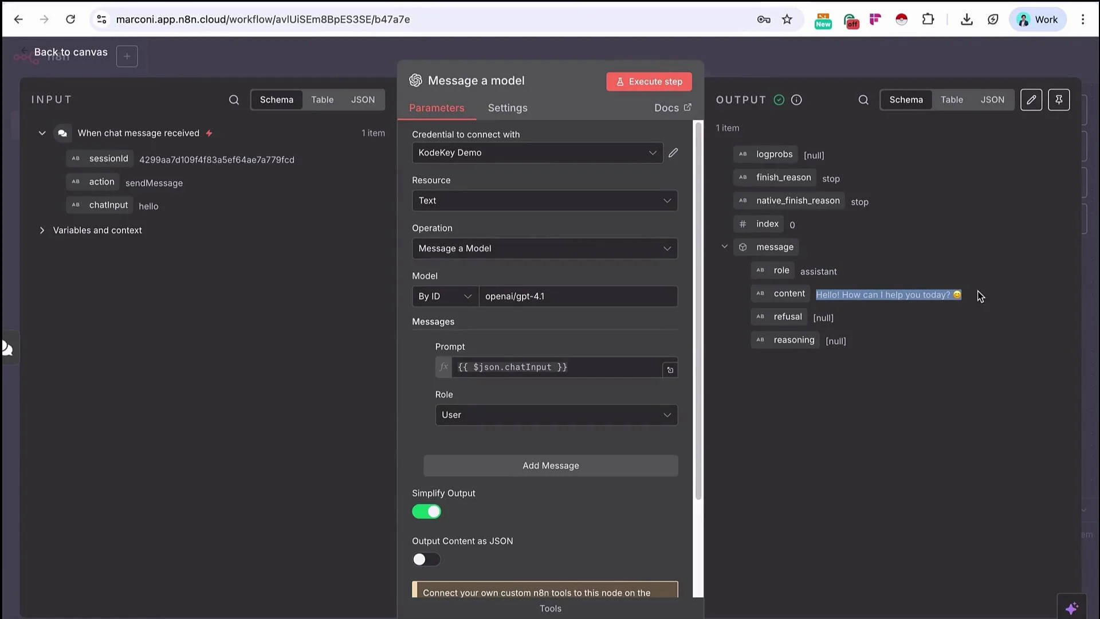Screen dimensions: 1100x619
Task: Search the OUTPUT panel
Action: click(863, 100)
